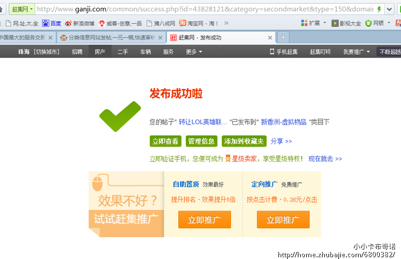The height and width of the screenshot is (259, 401).
Task: Open a new browser tab with plus button
Action: 283,38
